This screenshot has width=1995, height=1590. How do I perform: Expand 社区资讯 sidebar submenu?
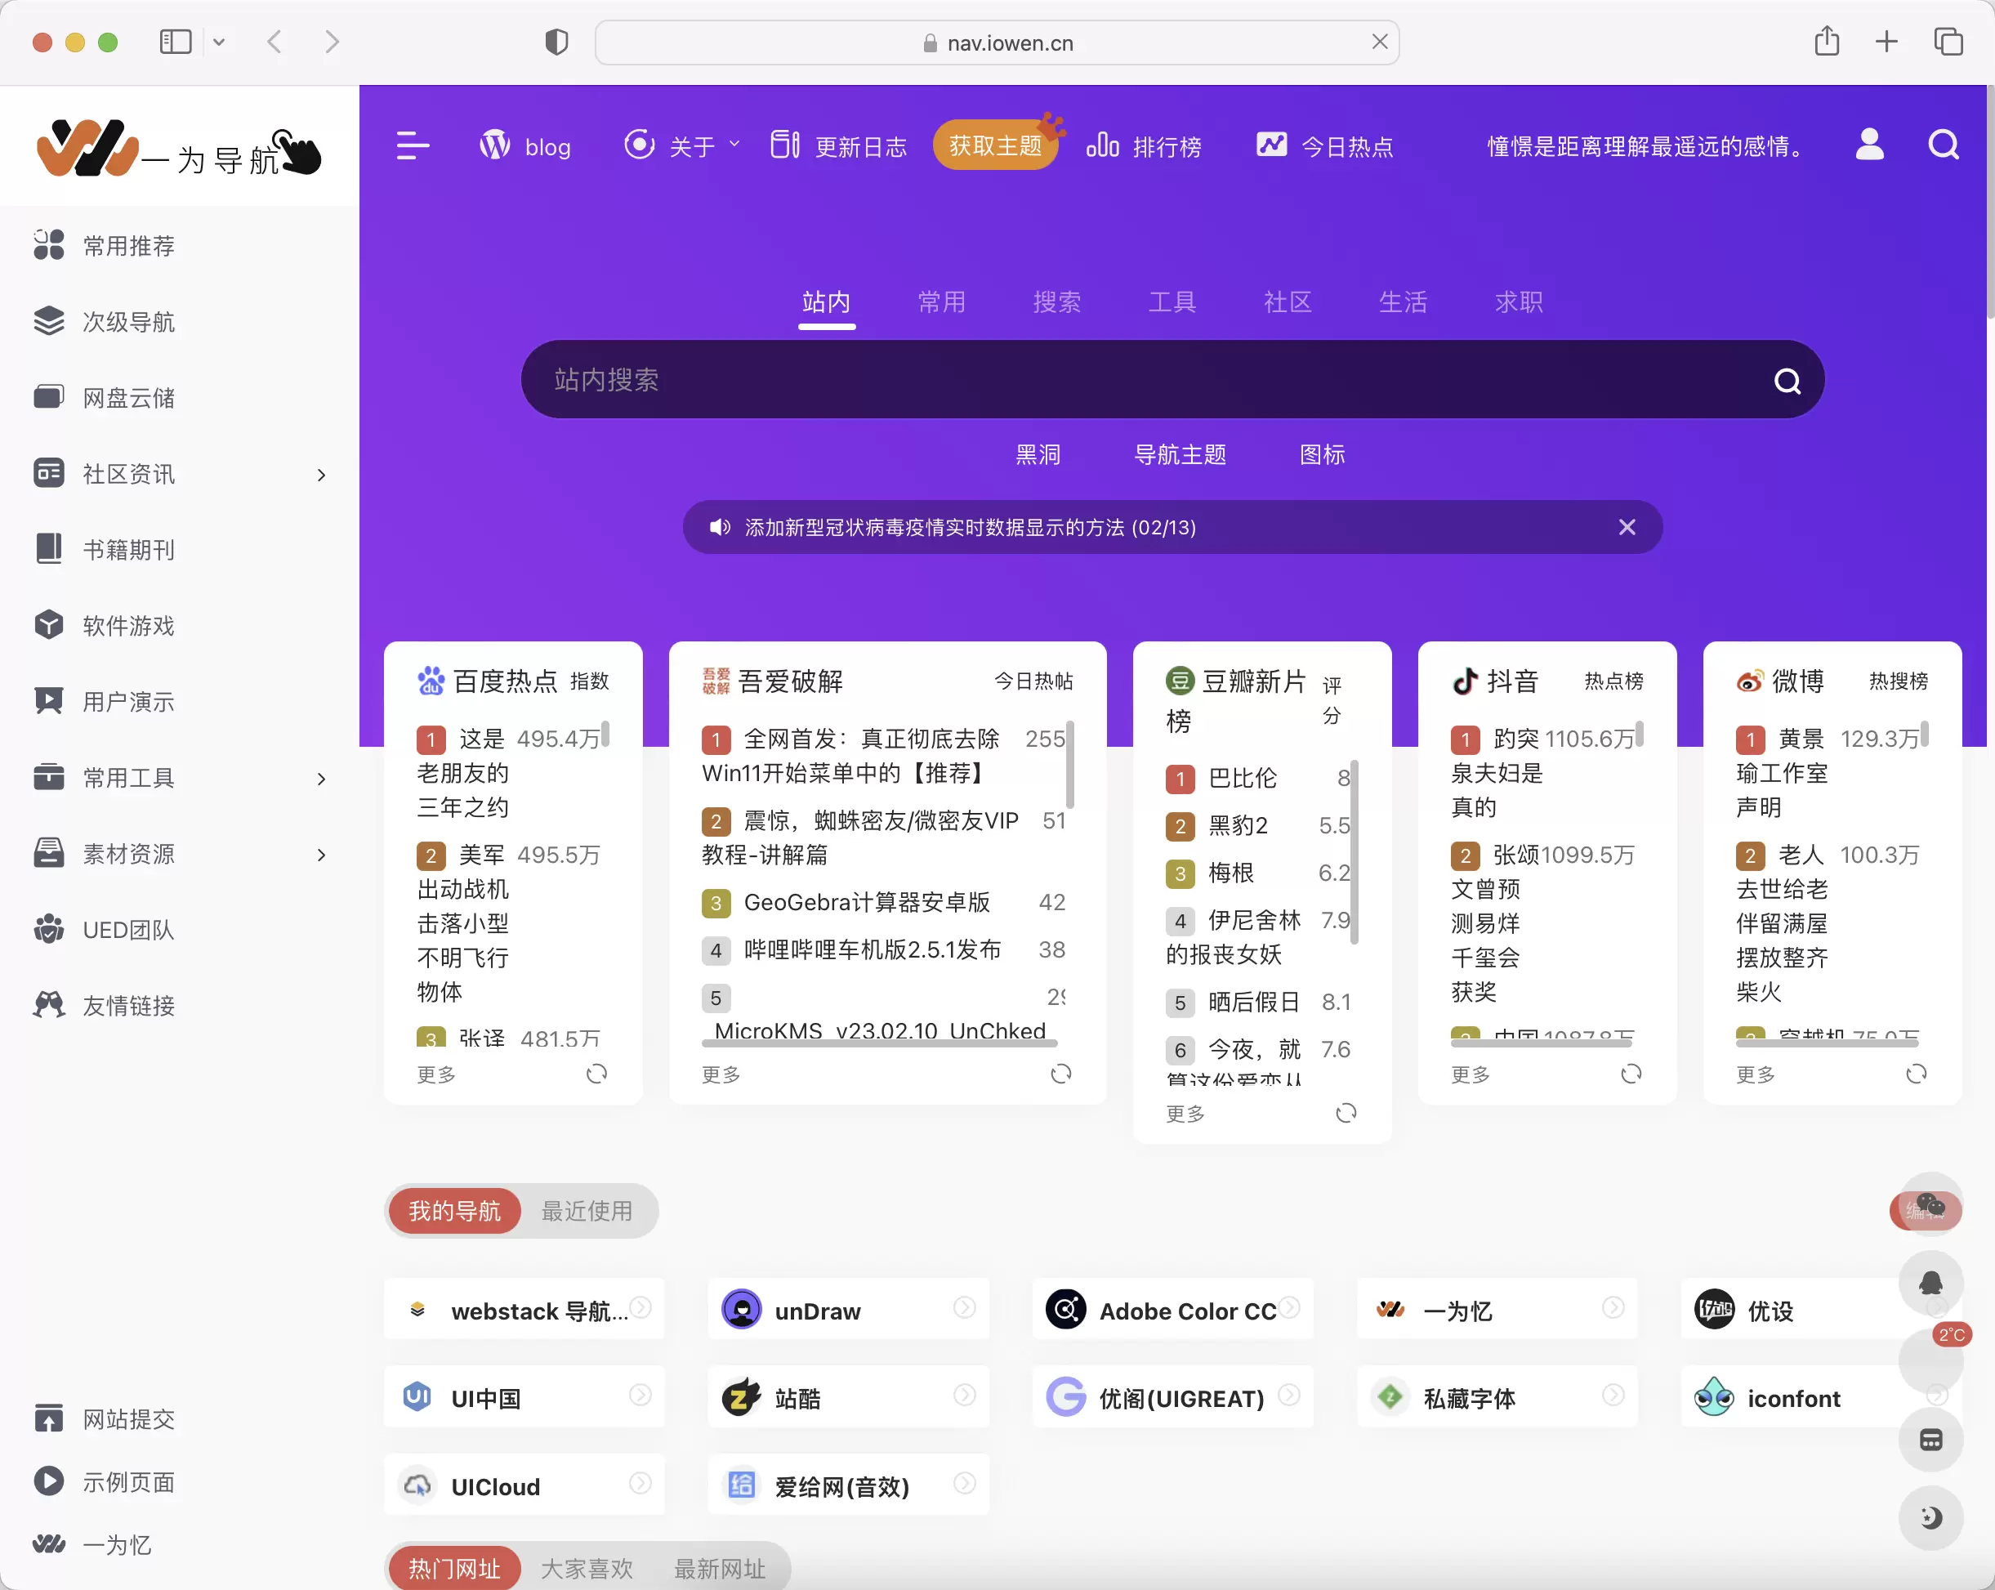coord(321,474)
